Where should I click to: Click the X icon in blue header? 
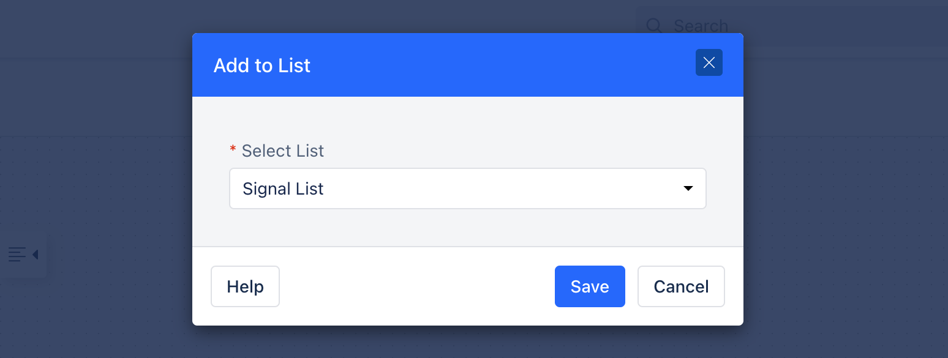click(x=709, y=62)
